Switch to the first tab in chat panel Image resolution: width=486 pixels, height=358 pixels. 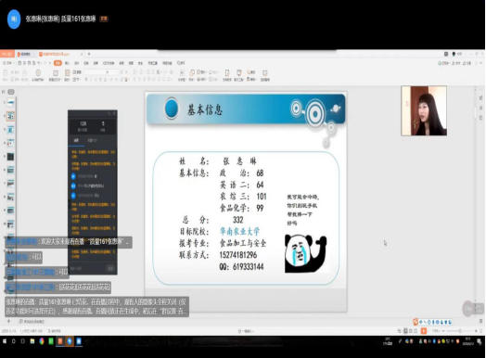76,140
